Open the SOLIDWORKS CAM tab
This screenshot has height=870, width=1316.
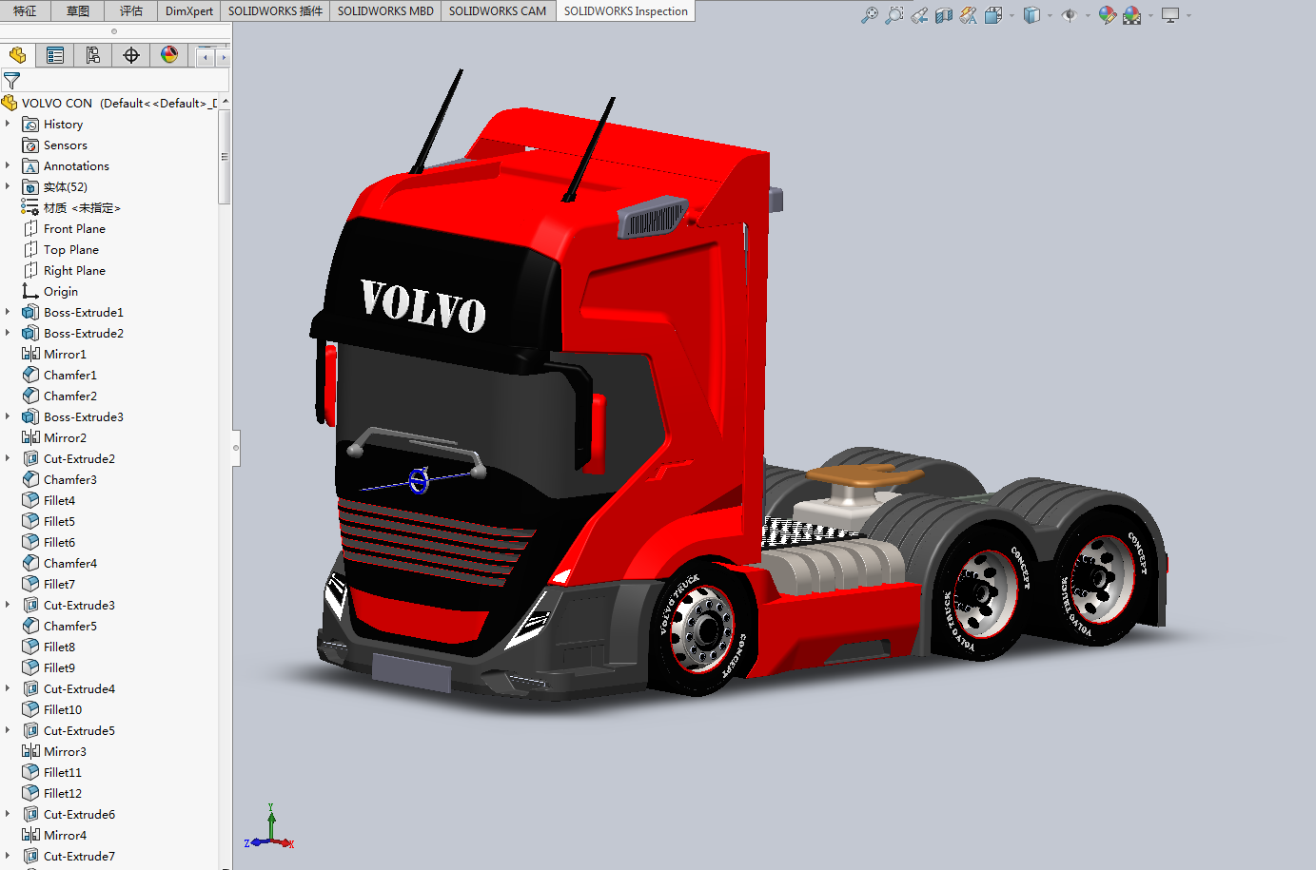pos(498,11)
